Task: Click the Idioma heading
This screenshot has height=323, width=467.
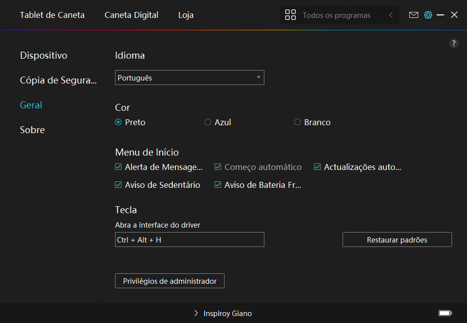Action: pyautogui.click(x=130, y=56)
